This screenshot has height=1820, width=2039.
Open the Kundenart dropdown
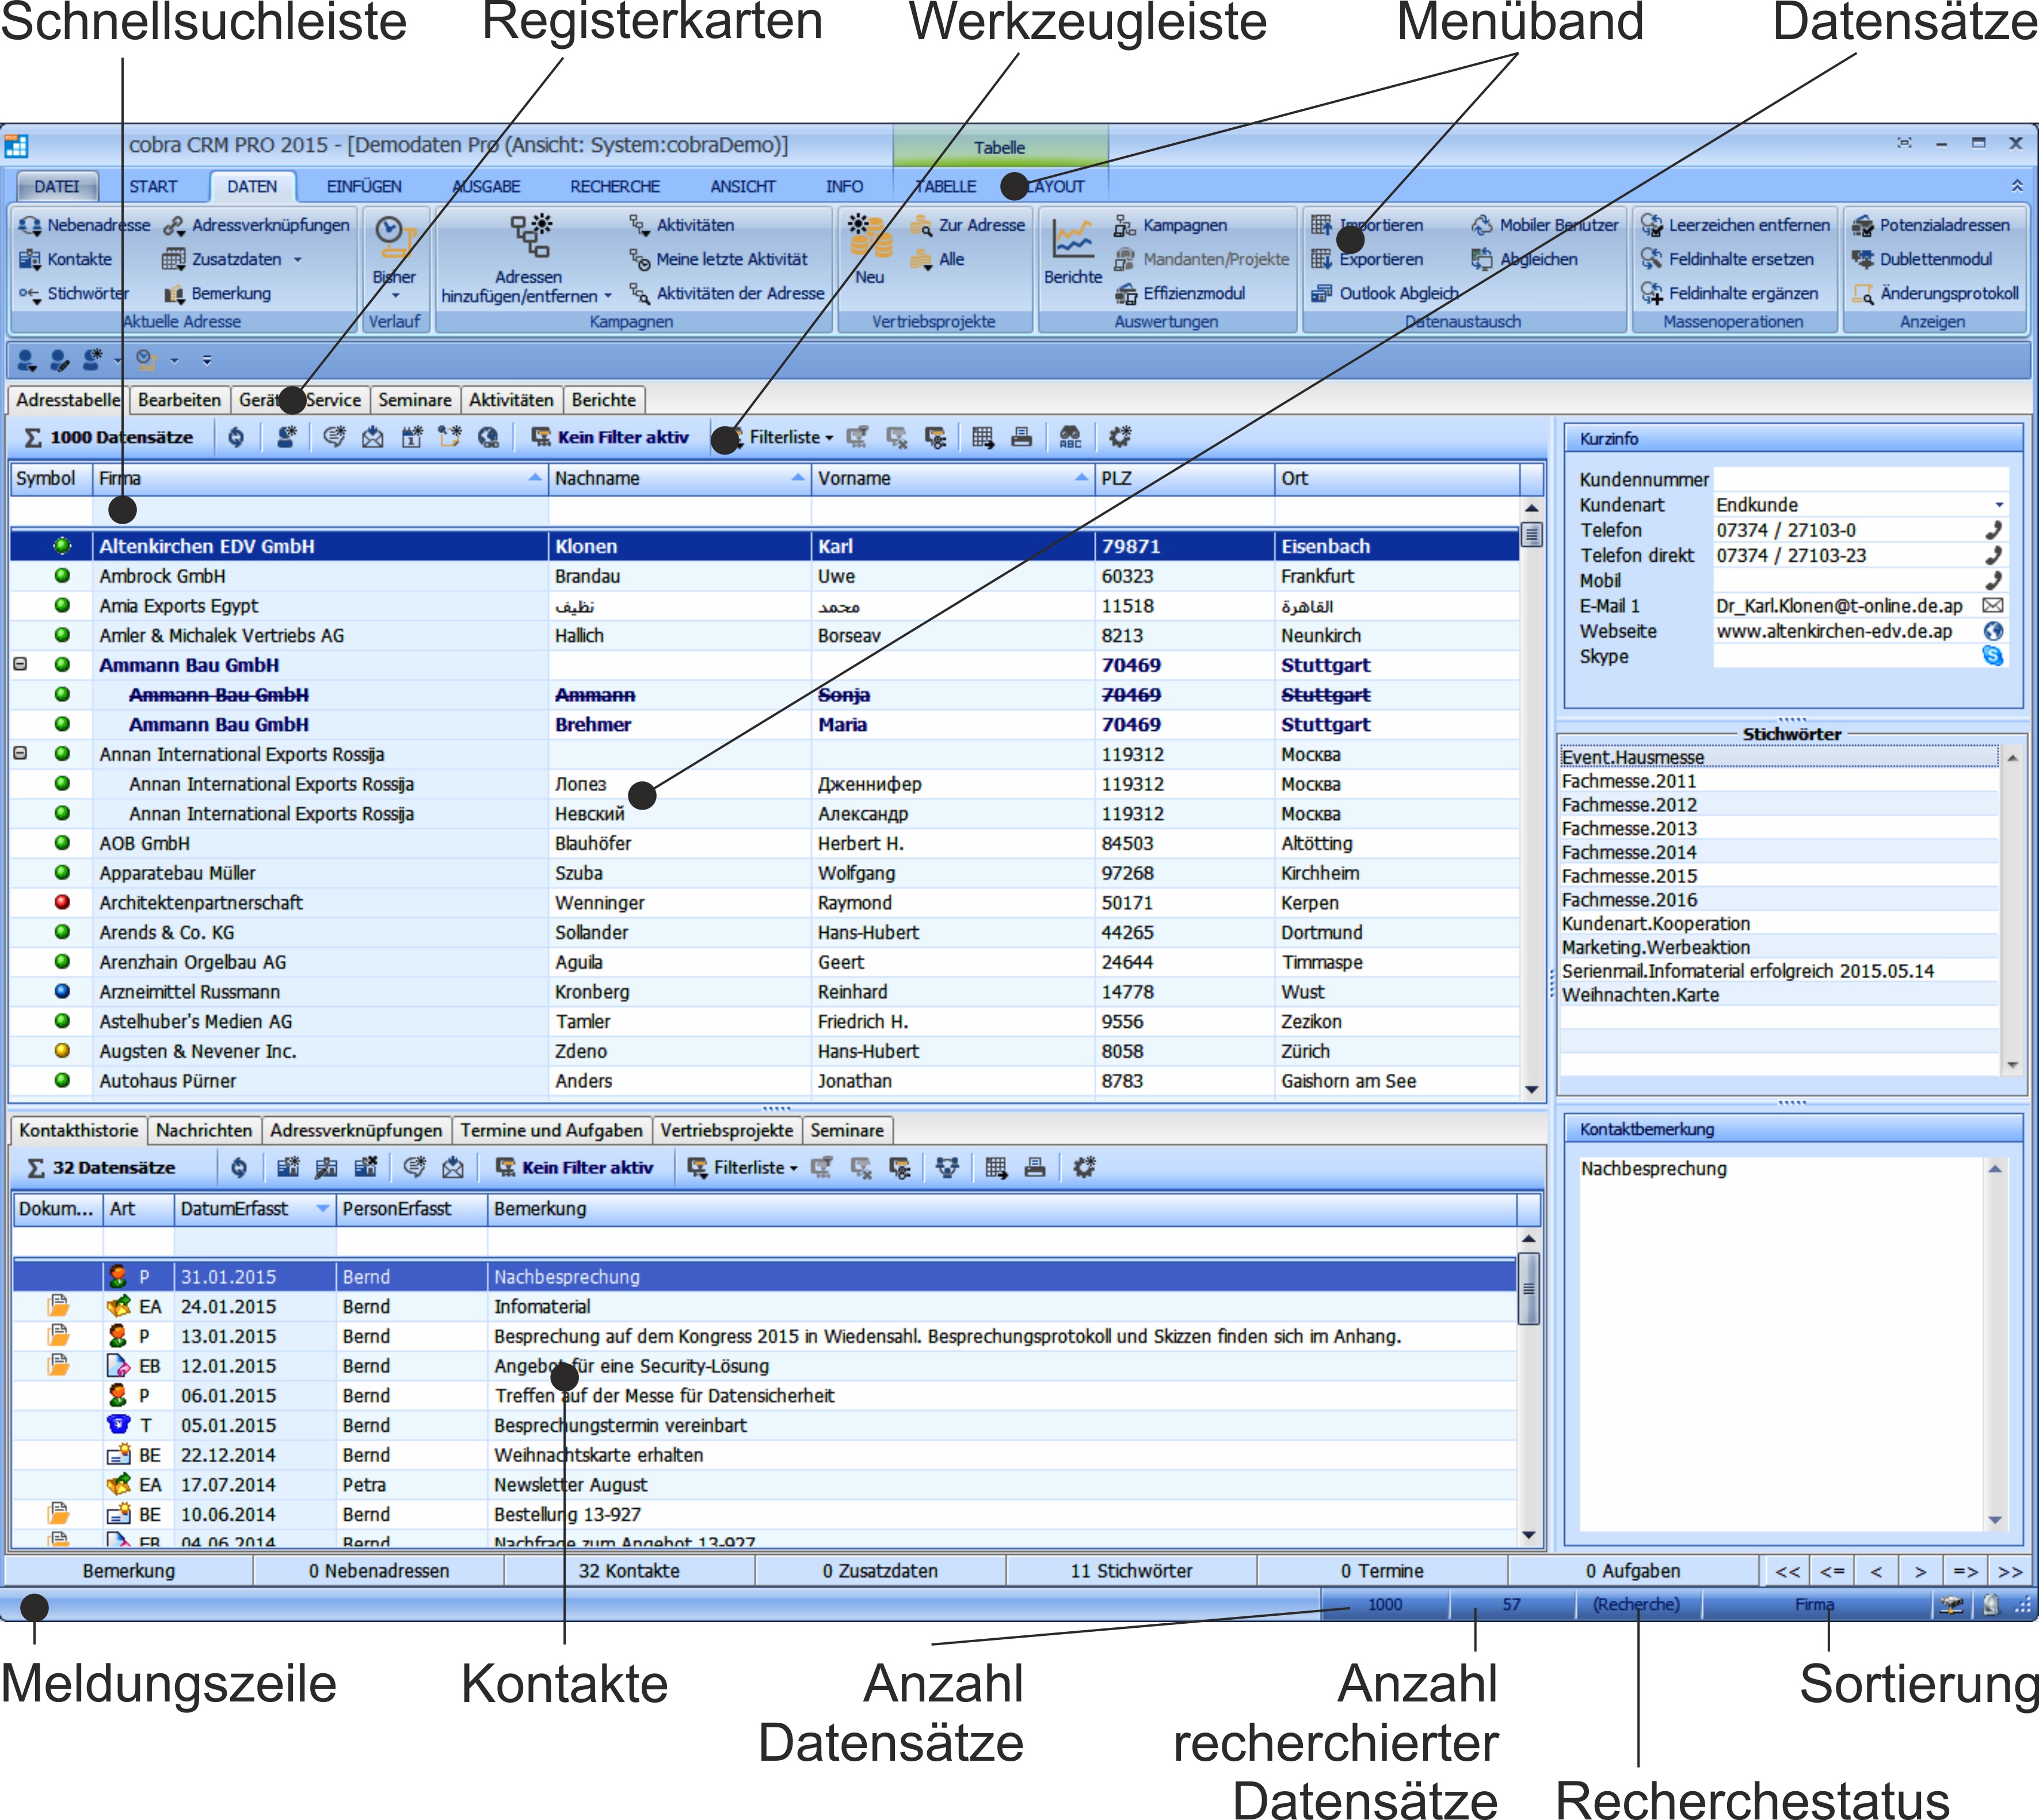[1998, 505]
